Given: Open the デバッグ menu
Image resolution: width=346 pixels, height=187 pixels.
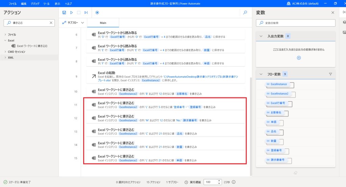Looking at the screenshot, I should [35, 3].
